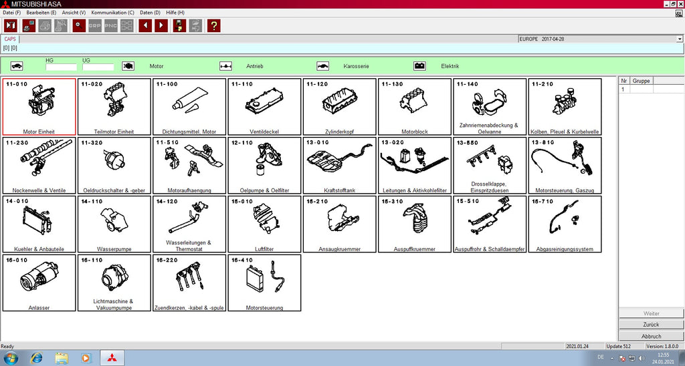Click the first exit door toolbar icon
685x366 pixels.
pos(11,26)
